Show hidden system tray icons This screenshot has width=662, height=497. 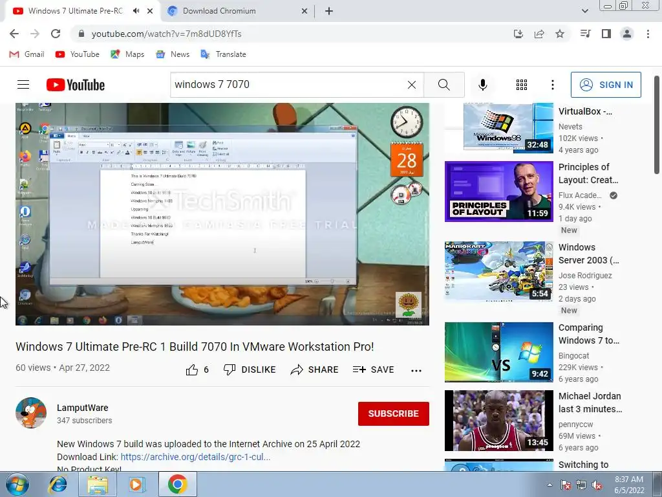(550, 485)
